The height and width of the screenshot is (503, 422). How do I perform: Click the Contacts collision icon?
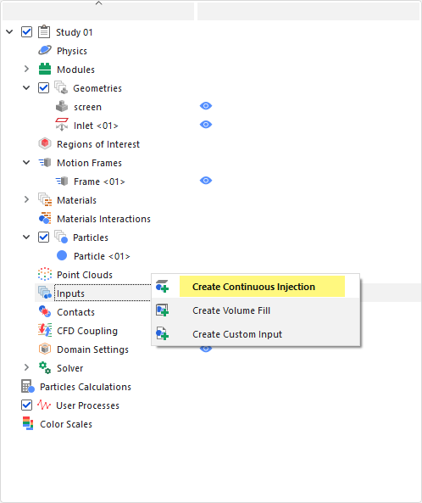coord(45,311)
